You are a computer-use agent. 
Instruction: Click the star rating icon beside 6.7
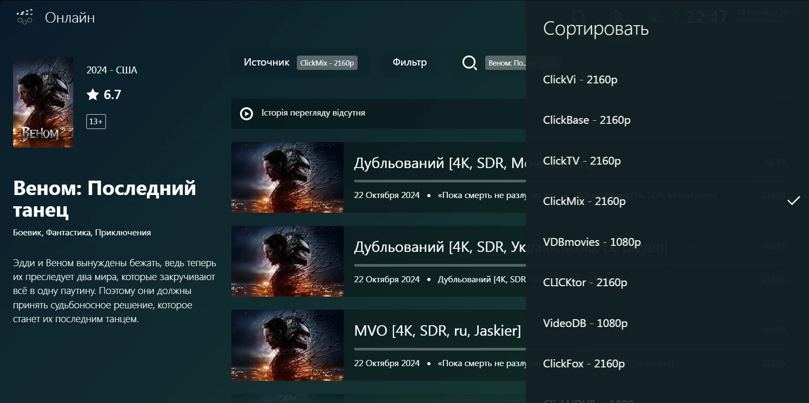pyautogui.click(x=93, y=95)
